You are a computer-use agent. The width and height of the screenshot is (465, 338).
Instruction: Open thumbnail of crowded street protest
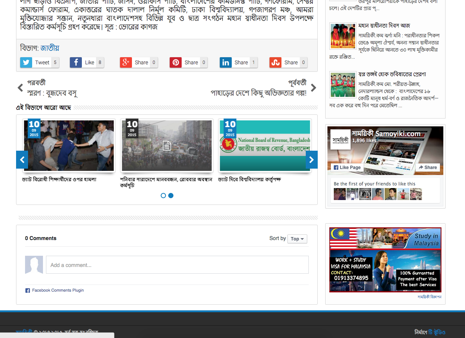167,146
